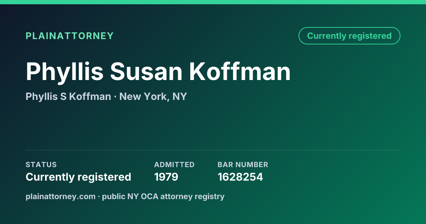426x224 pixels.
Task: Click the PLAINATTORNEY brand logo text
Action: click(x=70, y=36)
